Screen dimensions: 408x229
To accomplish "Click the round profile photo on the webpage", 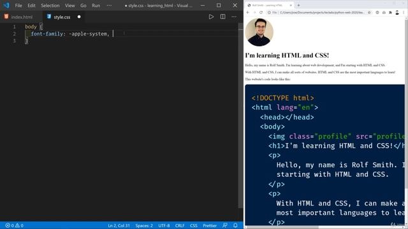I will tap(259, 32).
